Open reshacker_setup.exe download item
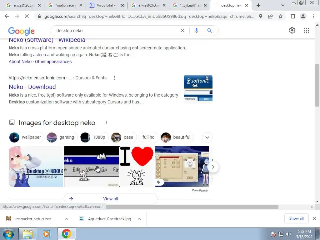 pyautogui.click(x=33, y=219)
